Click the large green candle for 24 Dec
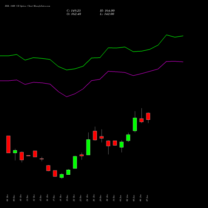Viewport: 208px width, 208px height. [x=88, y=147]
